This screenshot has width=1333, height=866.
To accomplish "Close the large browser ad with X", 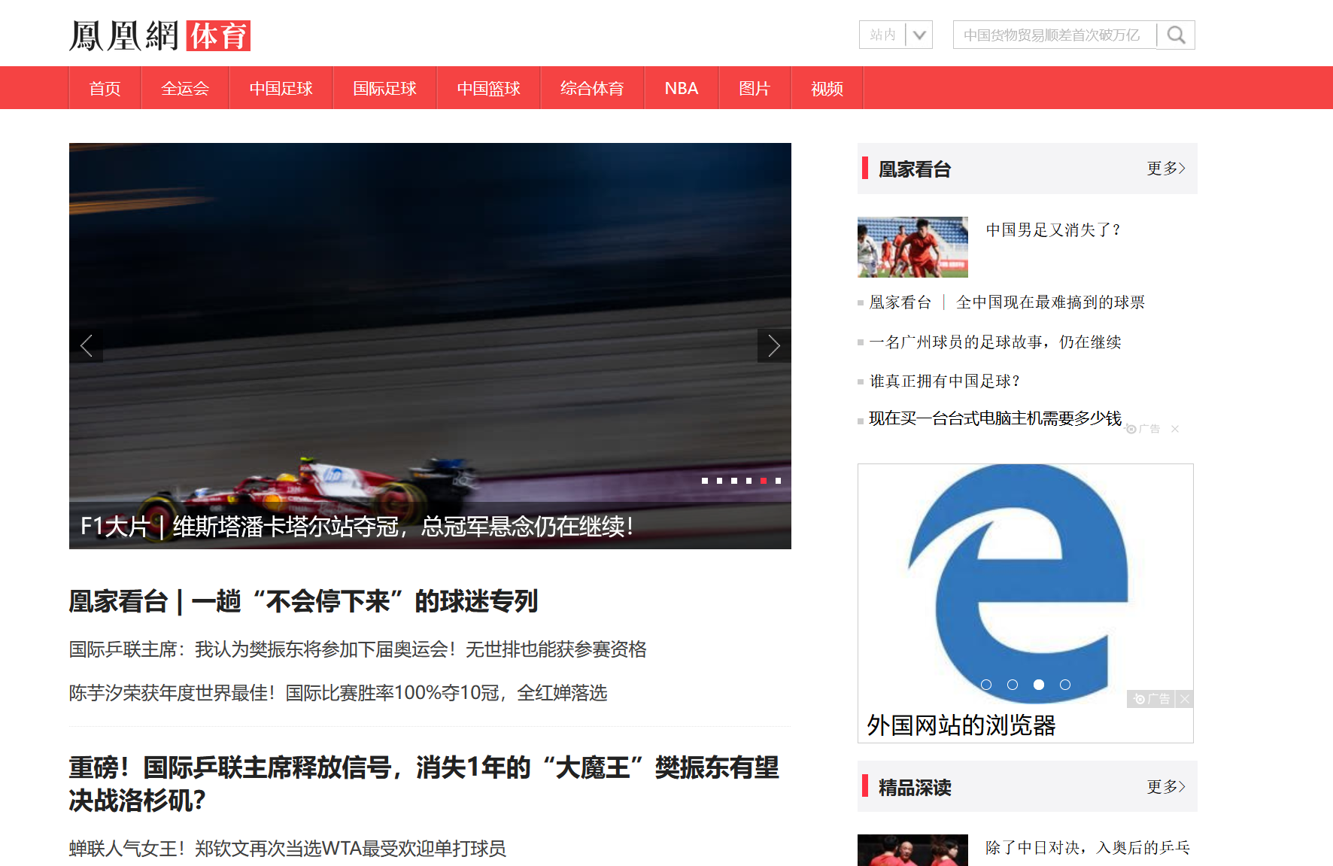I will tap(1185, 699).
